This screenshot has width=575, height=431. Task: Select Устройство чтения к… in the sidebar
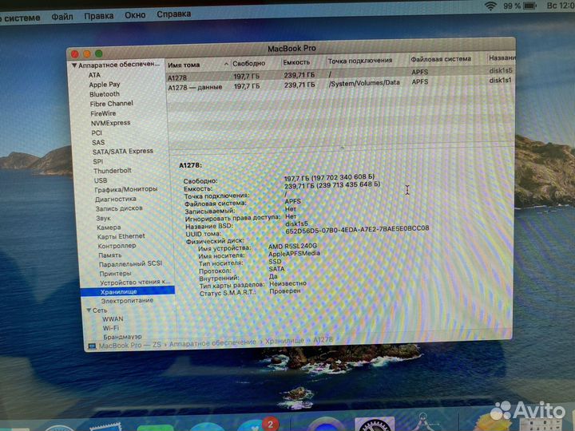[x=135, y=283]
